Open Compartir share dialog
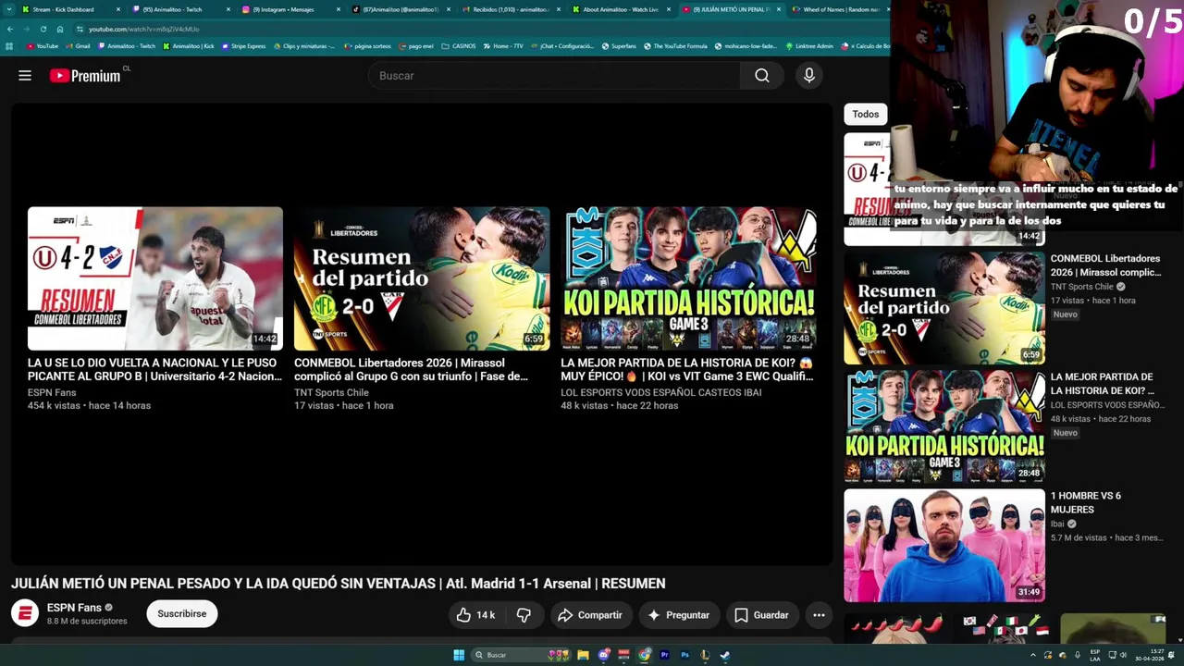1184x666 pixels. 589,615
